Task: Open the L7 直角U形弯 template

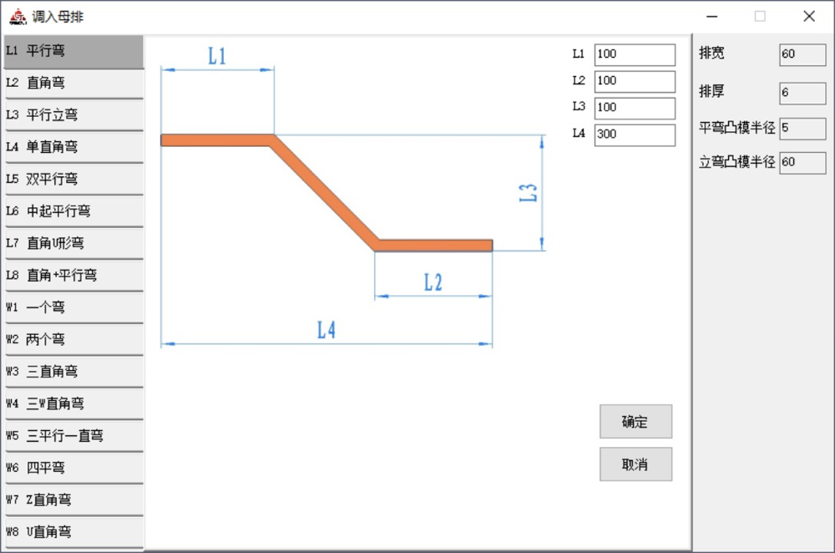Action: [x=73, y=243]
